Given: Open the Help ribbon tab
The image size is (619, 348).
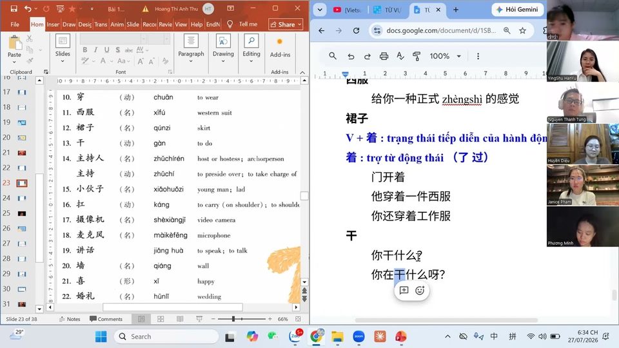Looking at the screenshot, I should pyautogui.click(x=197, y=24).
